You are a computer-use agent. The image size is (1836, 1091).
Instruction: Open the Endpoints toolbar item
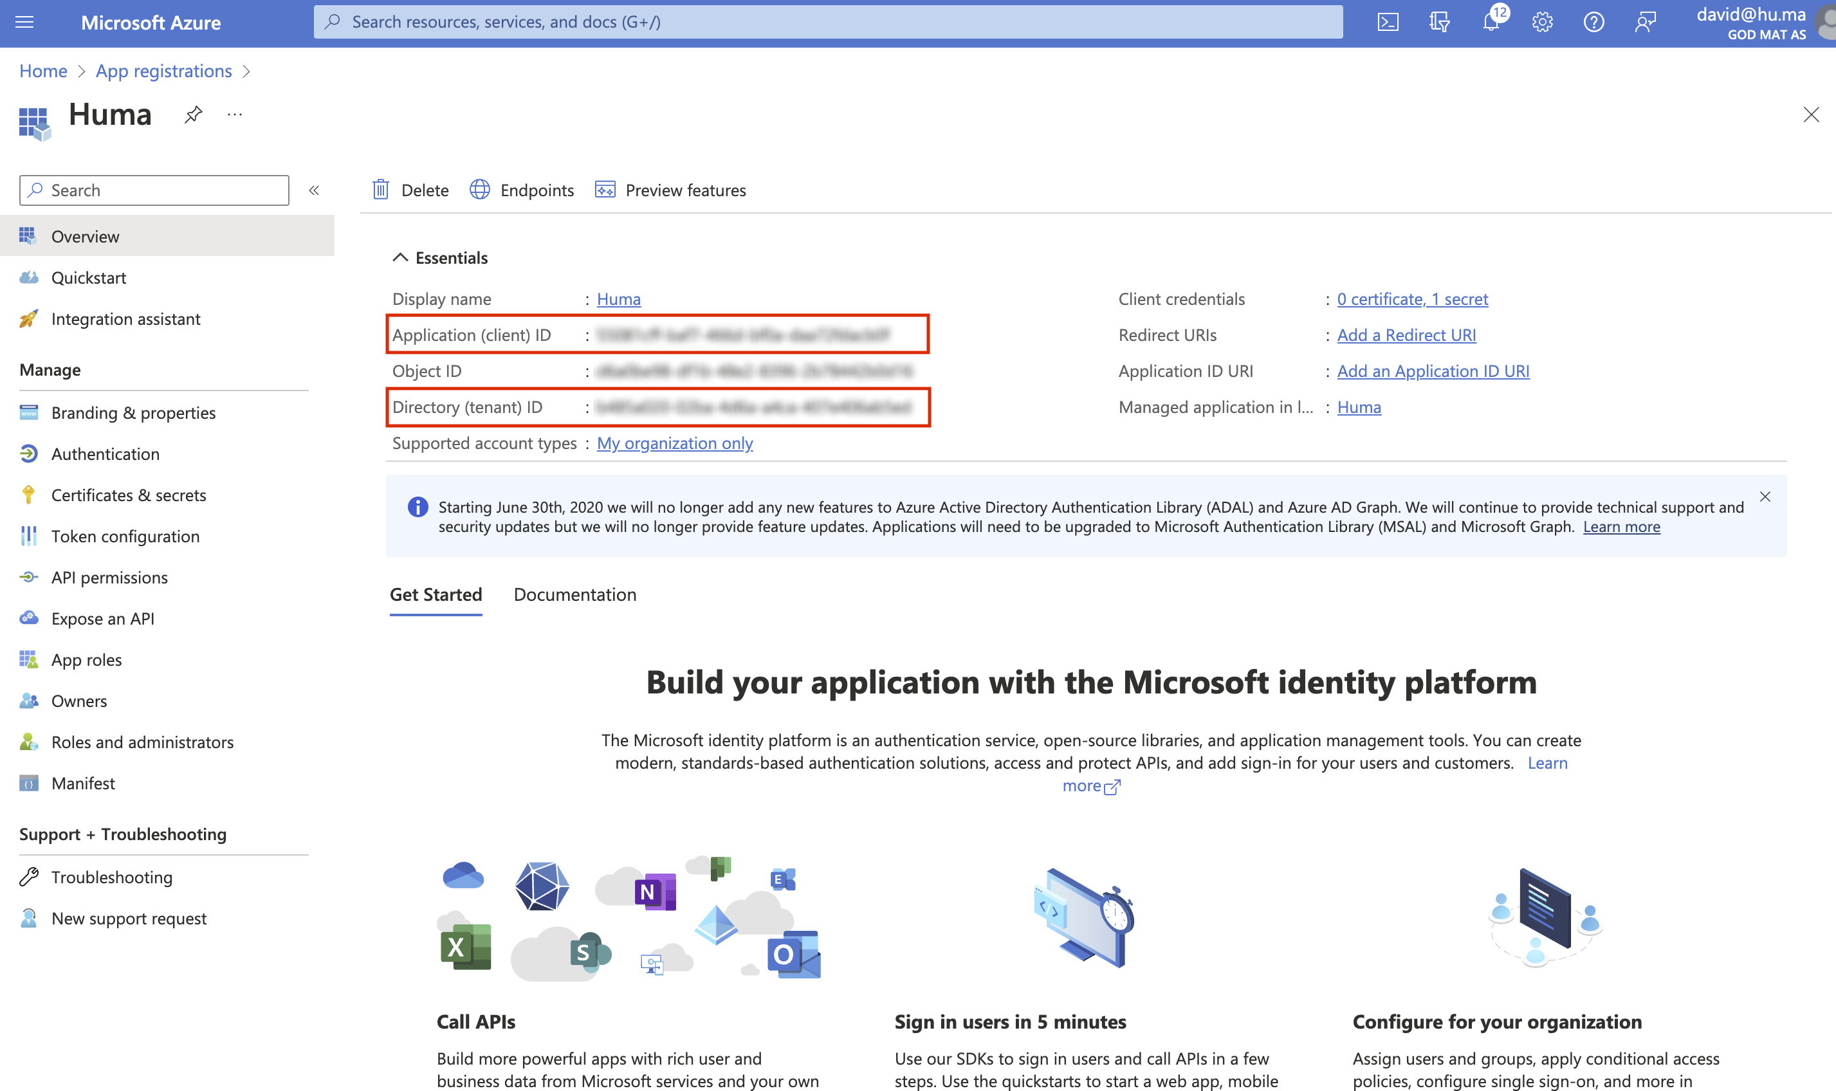pyautogui.click(x=521, y=190)
